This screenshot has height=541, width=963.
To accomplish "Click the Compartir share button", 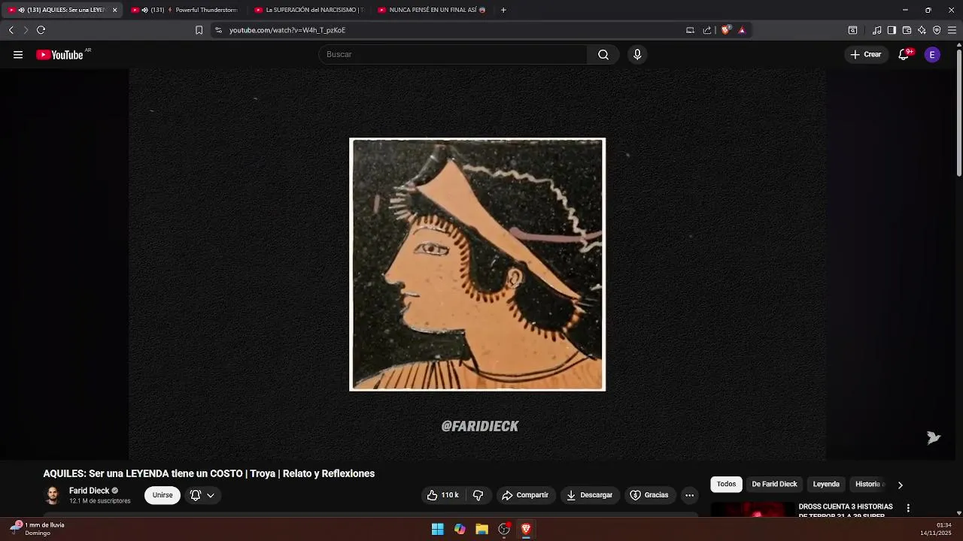I will tap(525, 495).
